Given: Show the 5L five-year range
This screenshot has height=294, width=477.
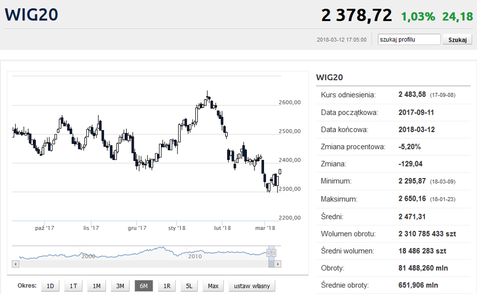Looking at the screenshot, I should (x=189, y=286).
